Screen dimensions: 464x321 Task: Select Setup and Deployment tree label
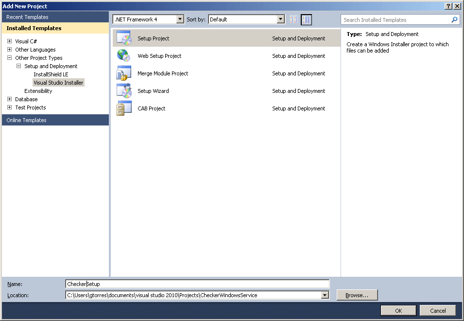51,66
